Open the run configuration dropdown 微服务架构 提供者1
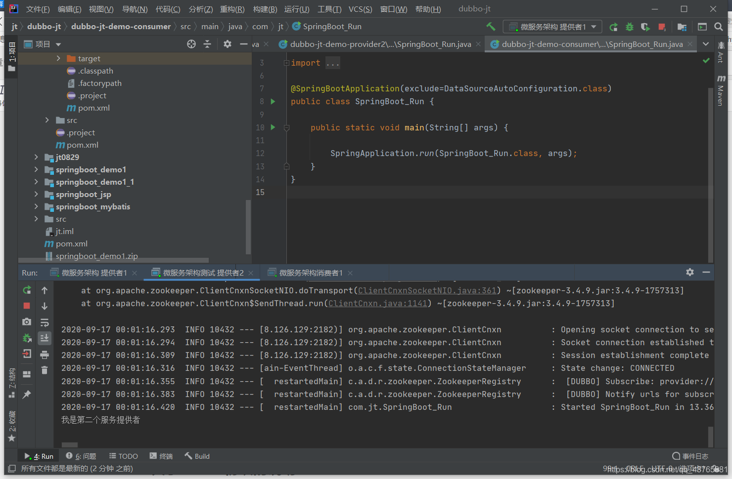Image resolution: width=732 pixels, height=479 pixels. coord(552,27)
